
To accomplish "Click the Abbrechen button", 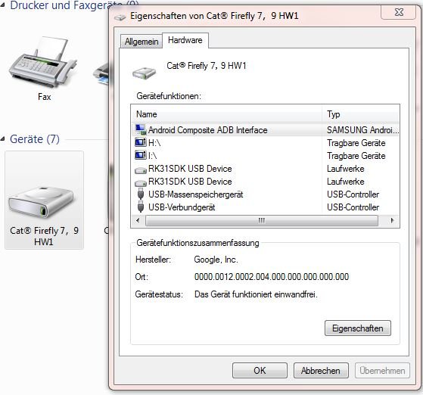I will pos(321,371).
